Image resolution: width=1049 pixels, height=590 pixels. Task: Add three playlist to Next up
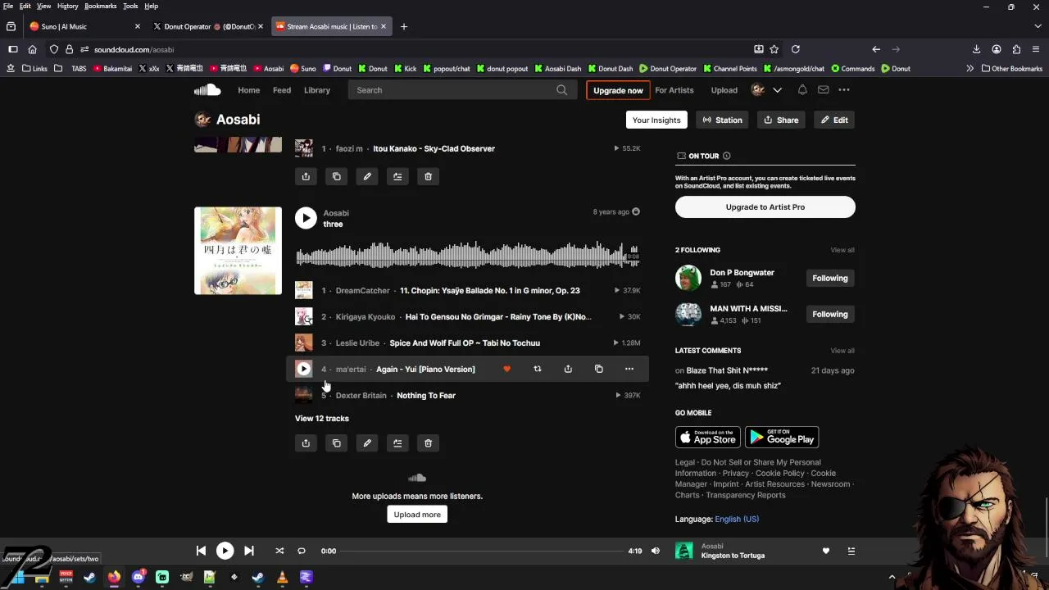tap(397, 443)
